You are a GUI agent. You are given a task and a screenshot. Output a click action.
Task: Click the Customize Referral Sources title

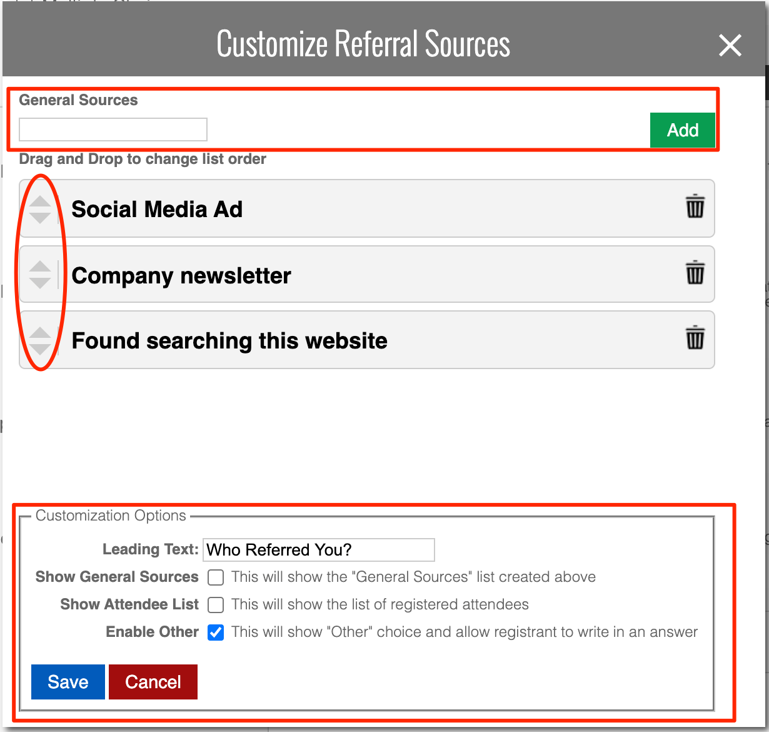[x=363, y=44]
